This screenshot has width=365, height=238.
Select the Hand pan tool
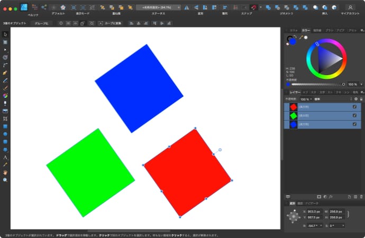[x=5, y=172]
